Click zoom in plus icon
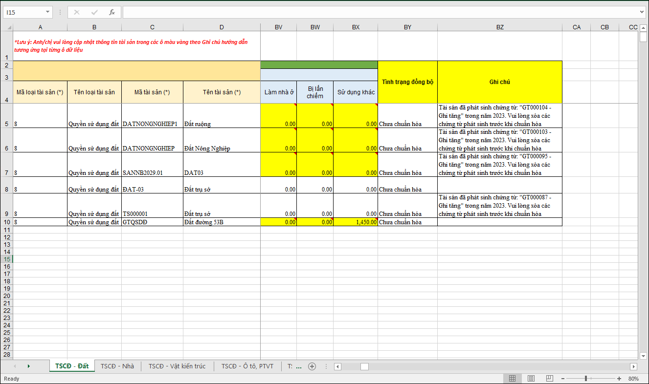 [x=619, y=379]
